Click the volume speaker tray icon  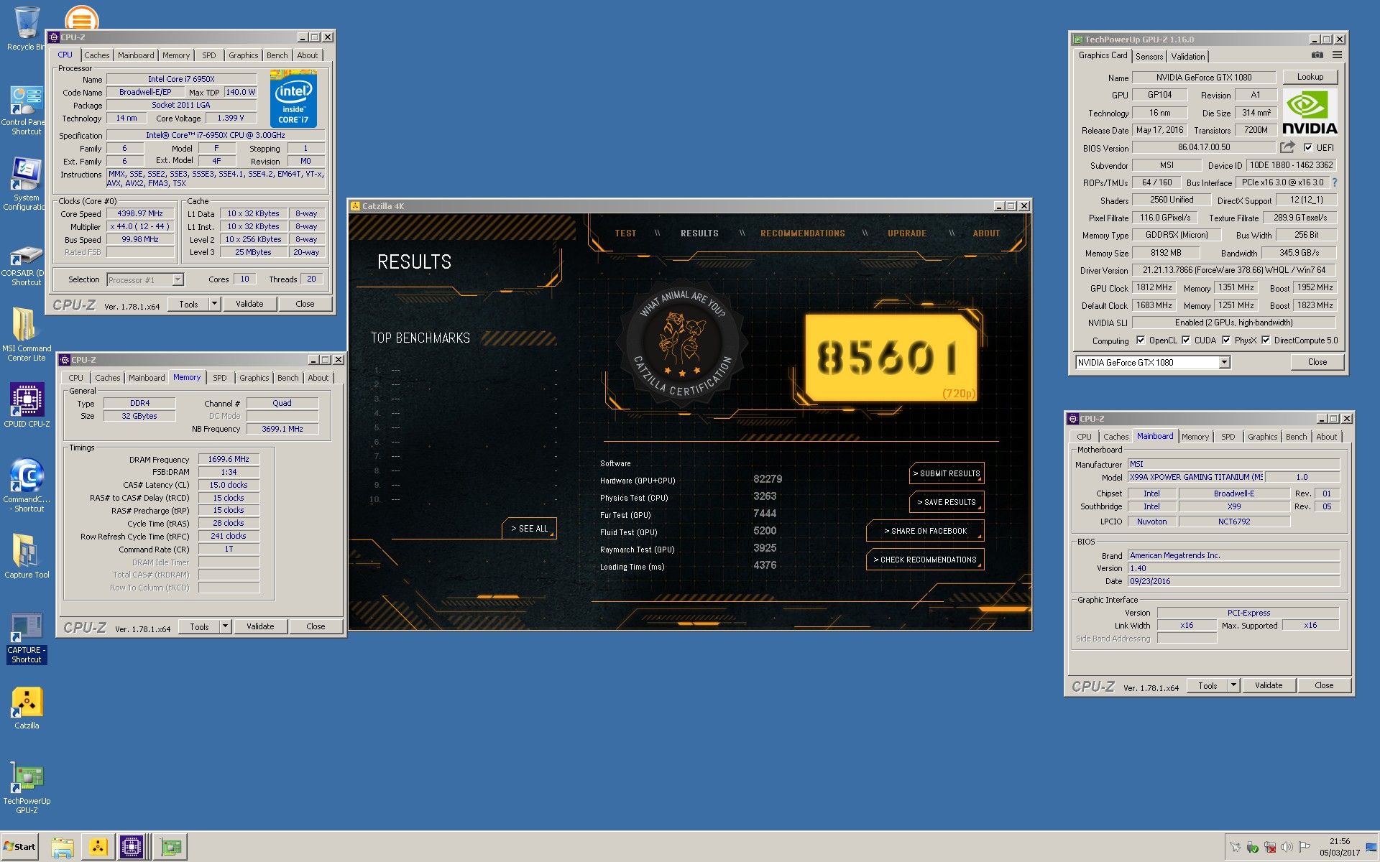tap(1287, 847)
